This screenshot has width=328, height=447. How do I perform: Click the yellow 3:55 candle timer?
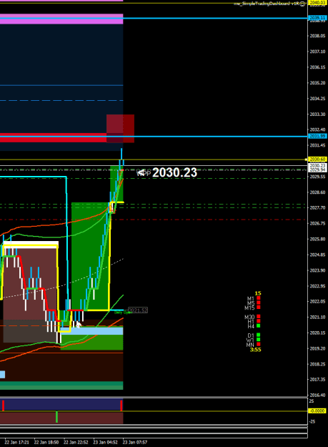tap(255, 350)
